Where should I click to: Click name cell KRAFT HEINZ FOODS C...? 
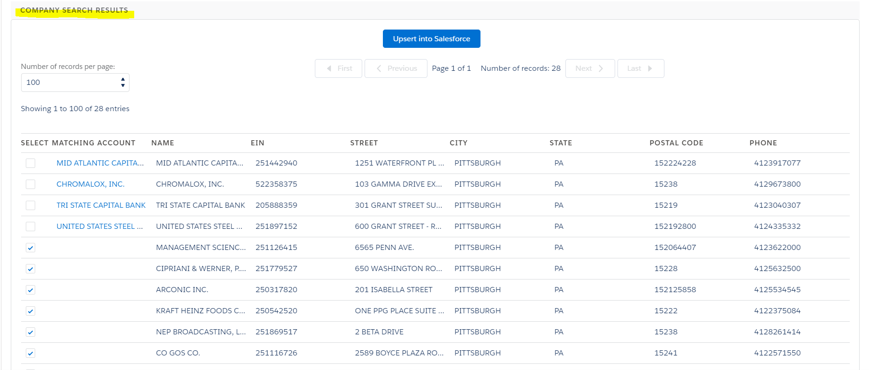click(x=200, y=311)
